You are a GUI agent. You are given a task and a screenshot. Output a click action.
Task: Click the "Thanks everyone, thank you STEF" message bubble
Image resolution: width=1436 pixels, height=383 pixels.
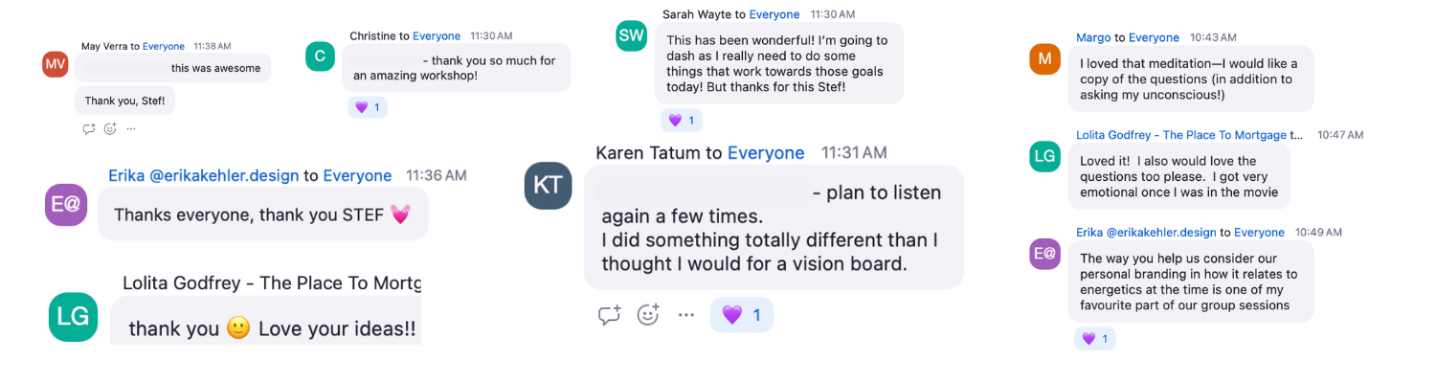pos(261,214)
